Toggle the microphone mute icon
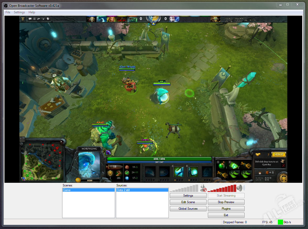This screenshot has width=308, height=229. 203,188
